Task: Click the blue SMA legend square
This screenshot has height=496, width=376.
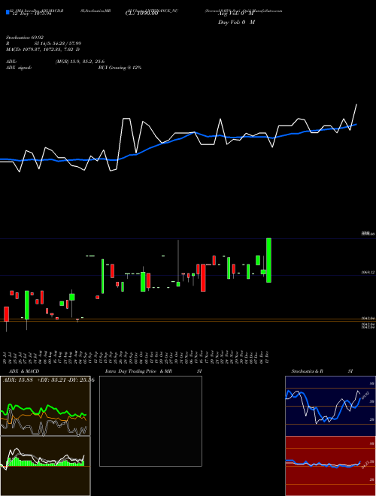Action: tap(8, 13)
